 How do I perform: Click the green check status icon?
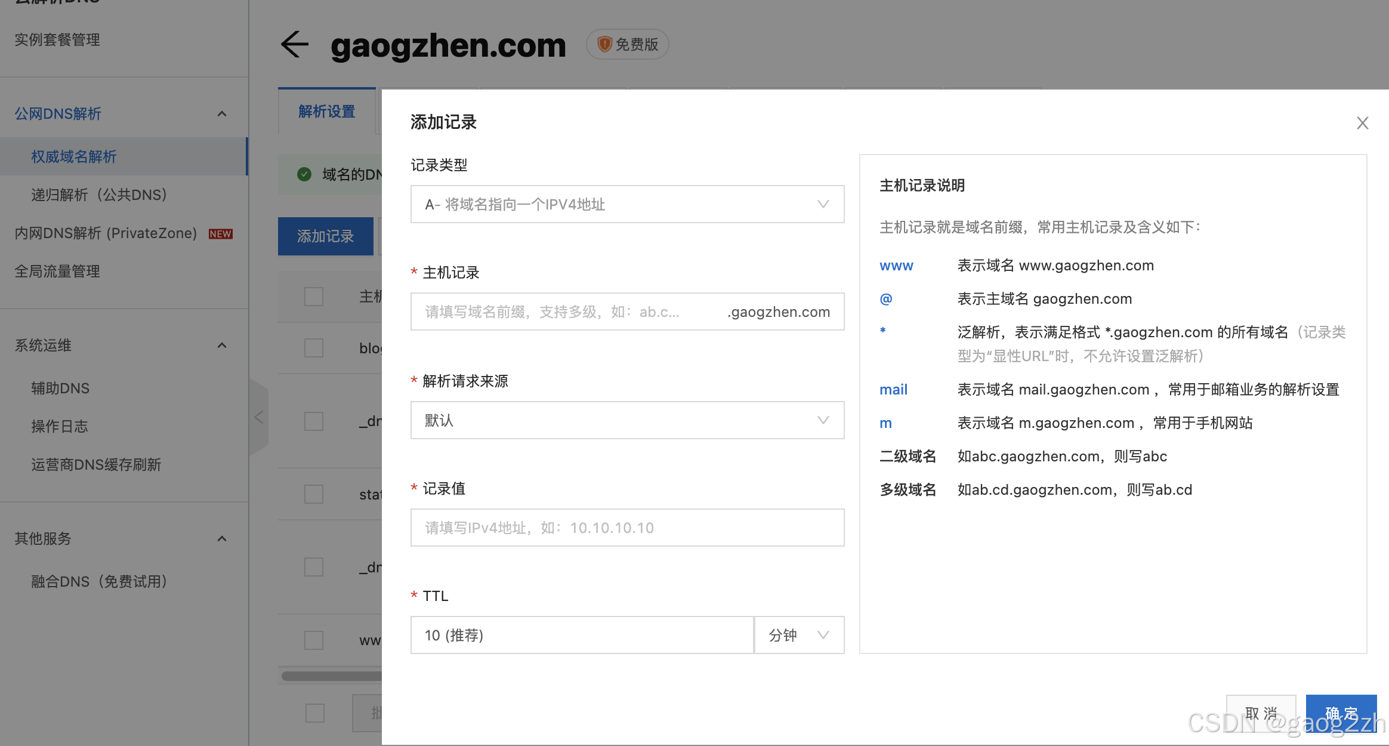click(304, 174)
